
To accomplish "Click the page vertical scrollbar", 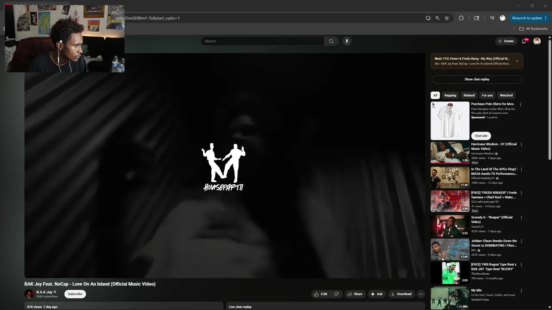I will (x=549, y=99).
